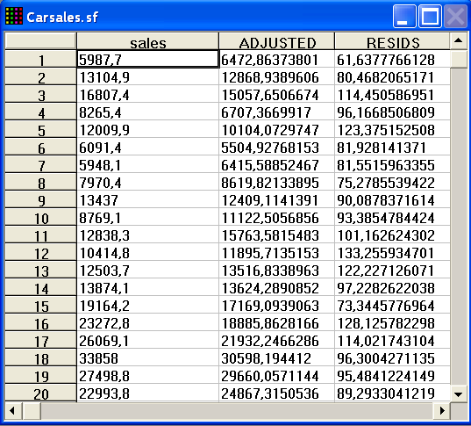Select row header 15
Viewport: 471px width, 426px height.
40,305
